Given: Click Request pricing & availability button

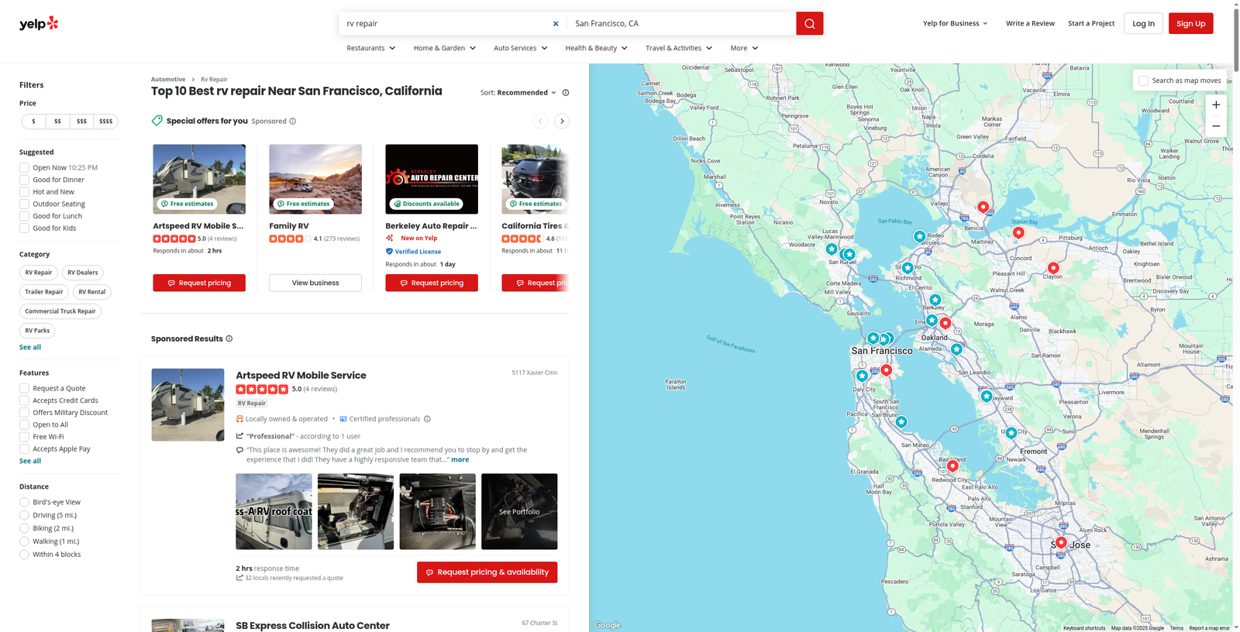Looking at the screenshot, I should tap(487, 572).
